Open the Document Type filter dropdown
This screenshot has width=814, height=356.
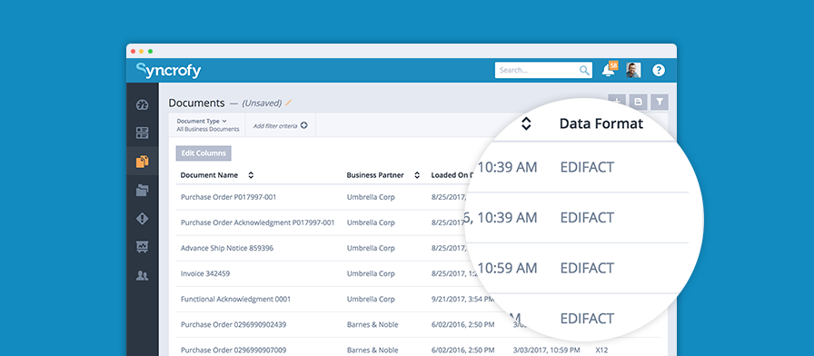pyautogui.click(x=208, y=124)
